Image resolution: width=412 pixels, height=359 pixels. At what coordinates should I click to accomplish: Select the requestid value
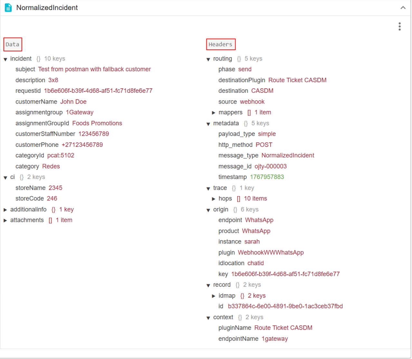click(98, 91)
